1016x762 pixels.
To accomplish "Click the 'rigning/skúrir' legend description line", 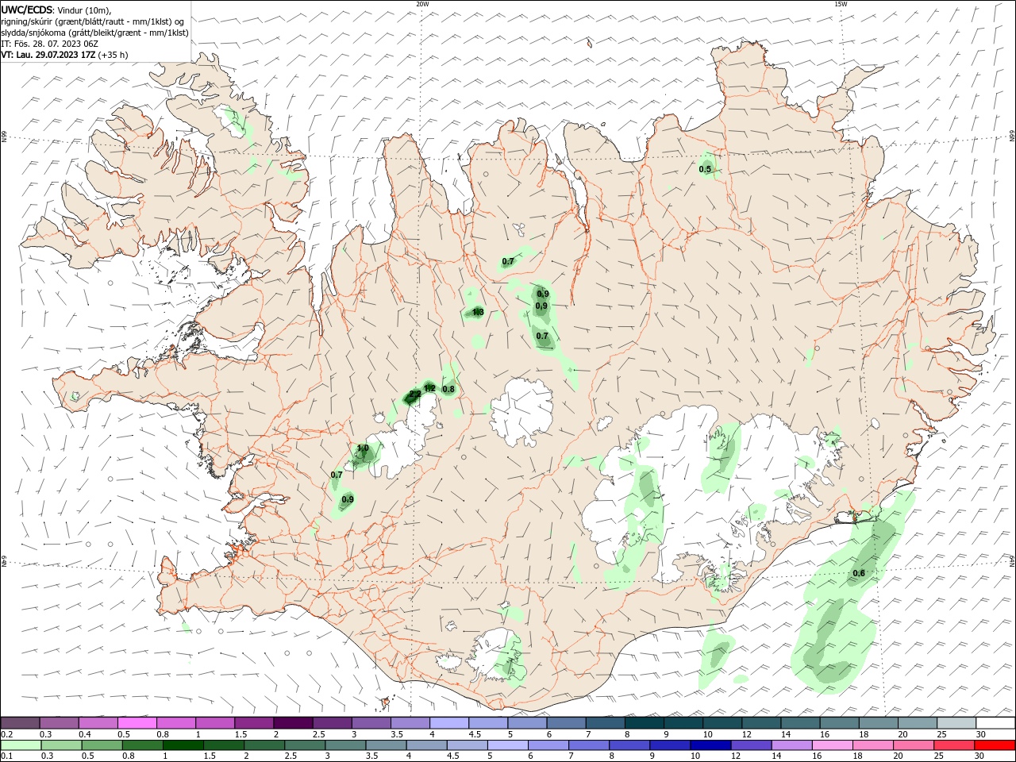I will click(x=93, y=21).
